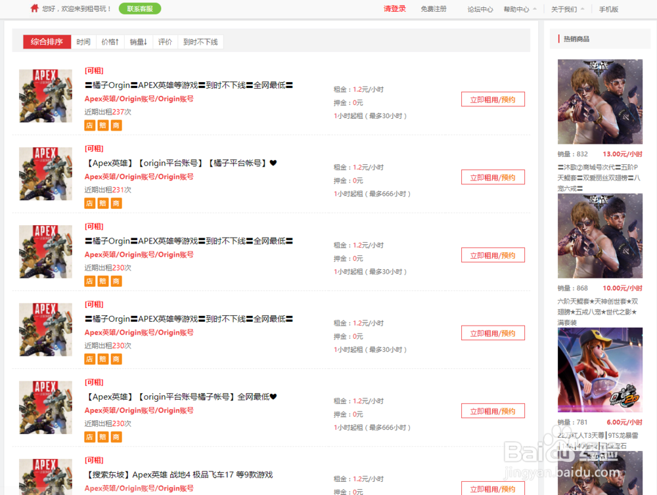This screenshot has width=657, height=495.
Task: Open the 免费注册 registration link
Action: [x=434, y=9]
